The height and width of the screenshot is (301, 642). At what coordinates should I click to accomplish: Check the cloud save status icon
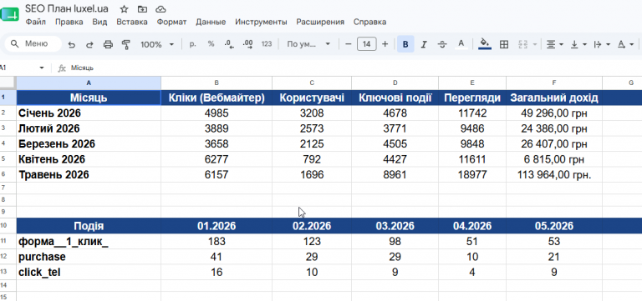tap(160, 9)
